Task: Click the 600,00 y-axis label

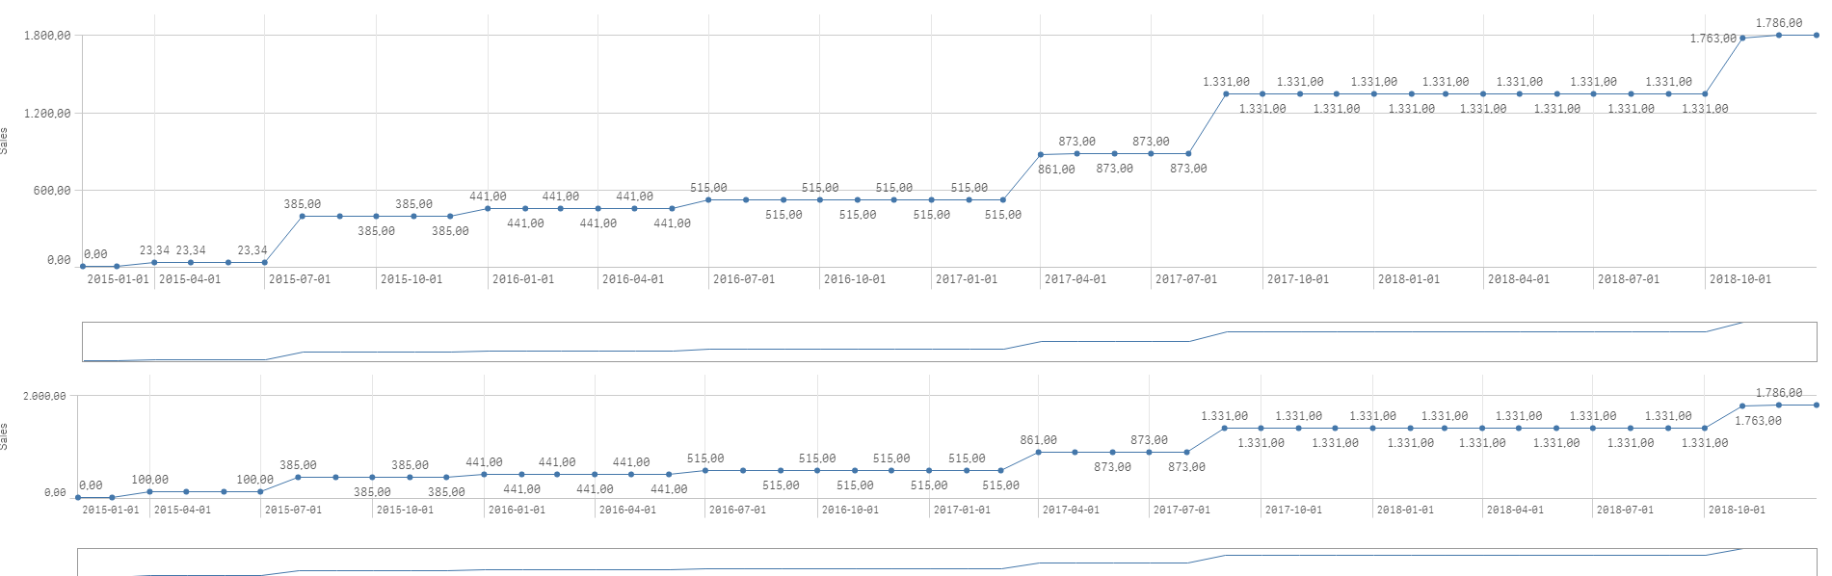Action: [x=52, y=191]
